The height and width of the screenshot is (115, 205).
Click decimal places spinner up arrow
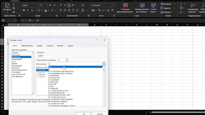tap(67, 59)
